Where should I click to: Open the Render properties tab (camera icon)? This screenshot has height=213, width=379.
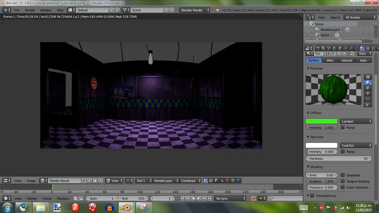(x=318, y=48)
